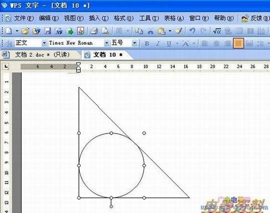Click the Print icon
This screenshot has width=270, height=213.
94,31
